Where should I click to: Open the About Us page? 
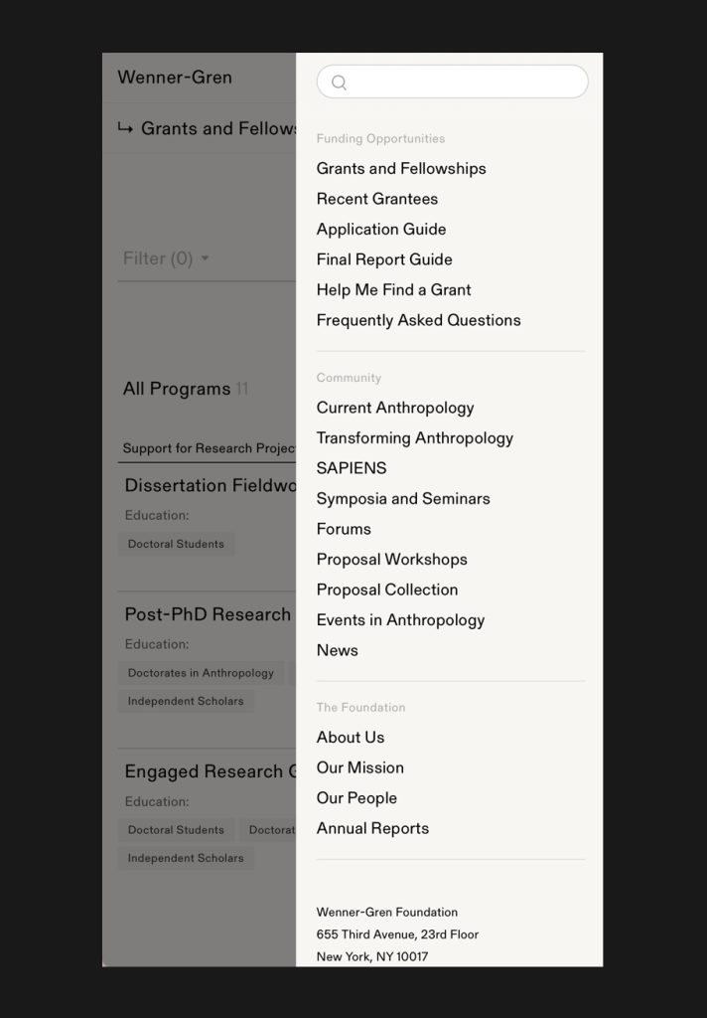351,738
